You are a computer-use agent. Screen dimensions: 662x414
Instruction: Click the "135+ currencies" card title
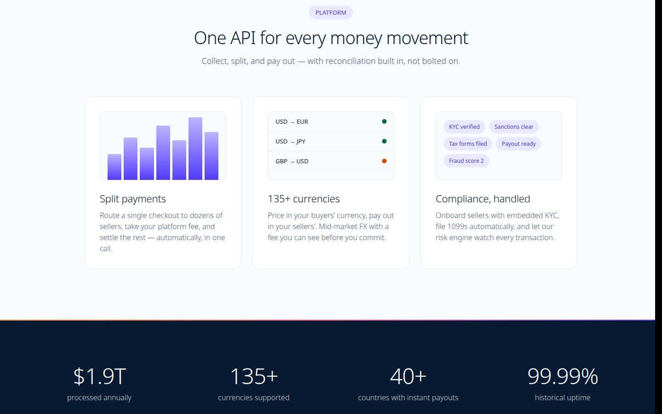tap(304, 199)
